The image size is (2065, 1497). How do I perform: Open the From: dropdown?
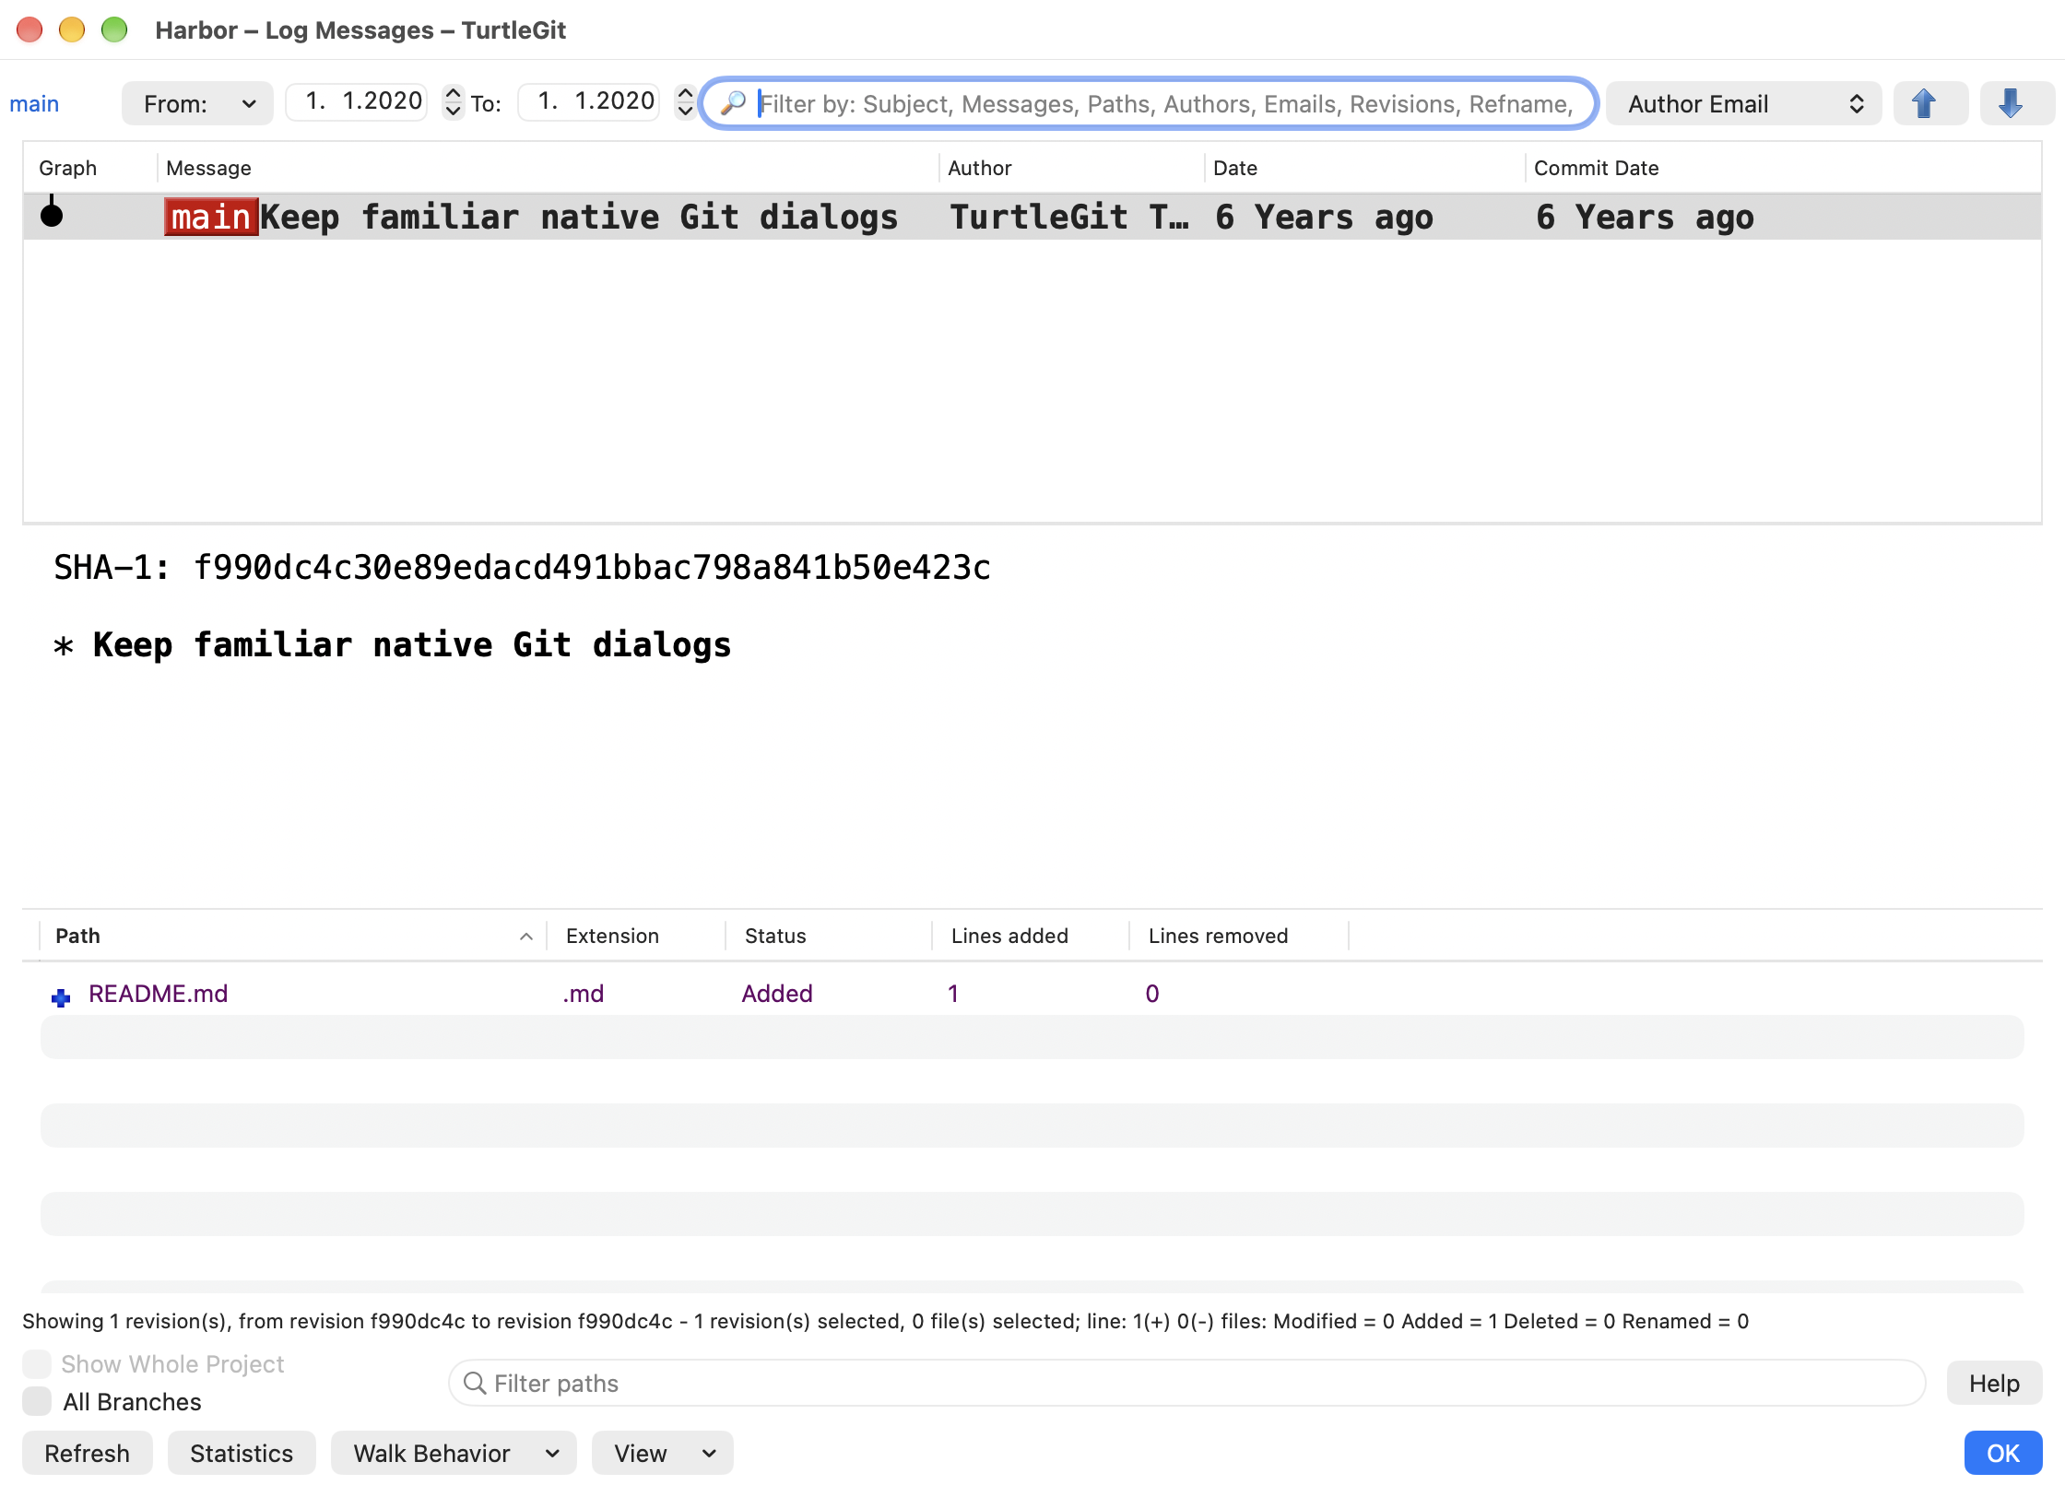(x=197, y=103)
